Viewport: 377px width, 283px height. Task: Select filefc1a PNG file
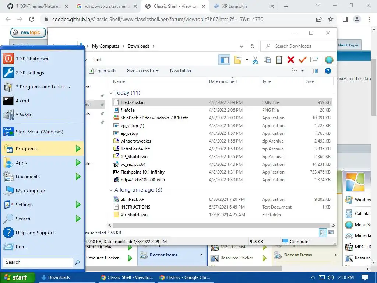[222, 110]
